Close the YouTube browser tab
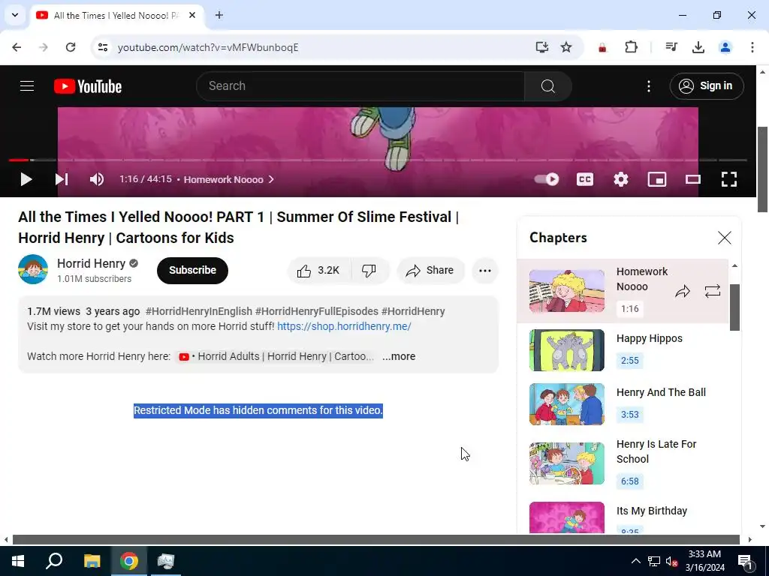769x576 pixels. (x=192, y=15)
